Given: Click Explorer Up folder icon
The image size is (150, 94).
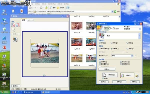Looking at the screenshot, I should click(46, 8).
